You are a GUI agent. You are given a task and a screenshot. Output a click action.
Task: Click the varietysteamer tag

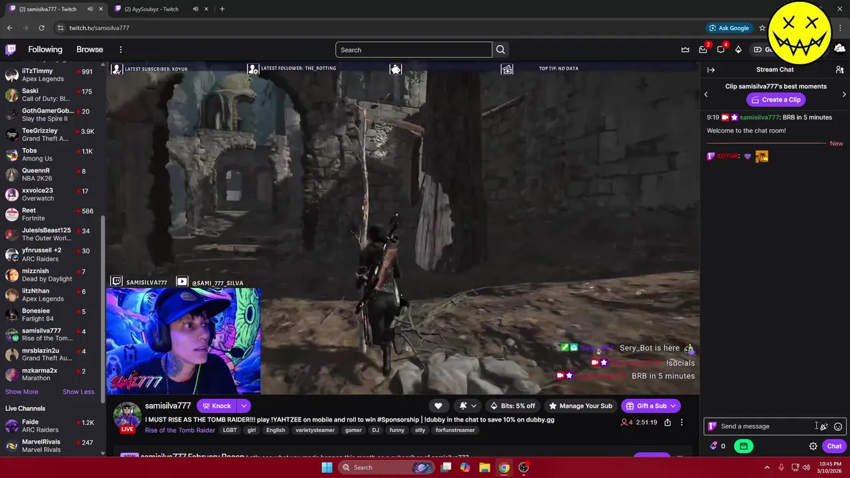coord(315,430)
